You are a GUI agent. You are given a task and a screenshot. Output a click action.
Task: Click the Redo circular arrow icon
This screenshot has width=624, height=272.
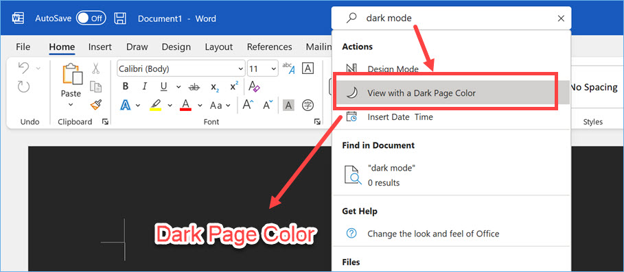coord(24,86)
